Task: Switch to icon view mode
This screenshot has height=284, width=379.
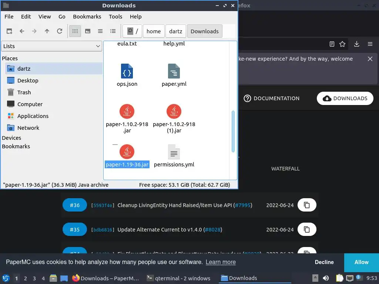Action: (75, 31)
